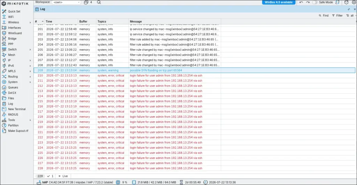
Task: Launch New Terminal
Action: pyautogui.click(x=17, y=109)
